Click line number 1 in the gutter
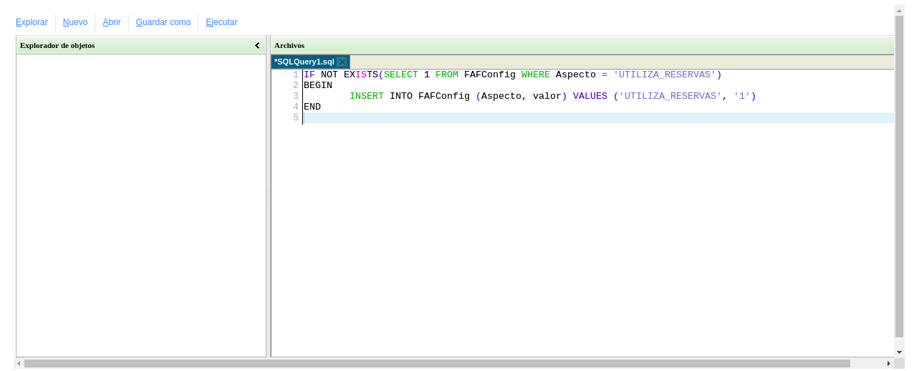 click(x=295, y=74)
